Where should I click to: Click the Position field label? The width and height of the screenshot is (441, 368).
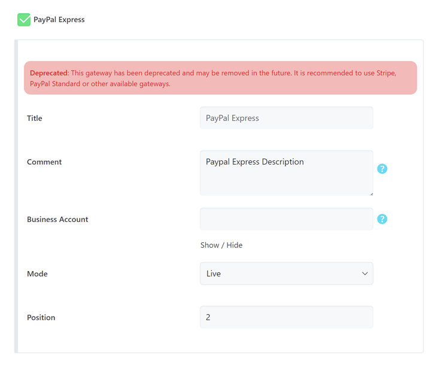41,318
